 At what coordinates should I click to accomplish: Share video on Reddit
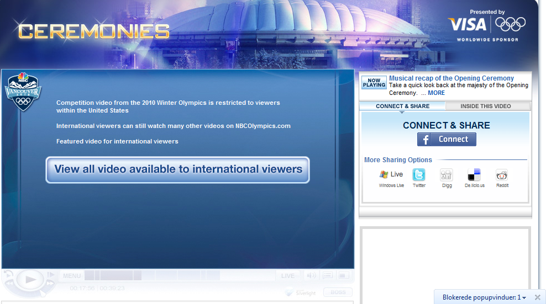pos(502,175)
